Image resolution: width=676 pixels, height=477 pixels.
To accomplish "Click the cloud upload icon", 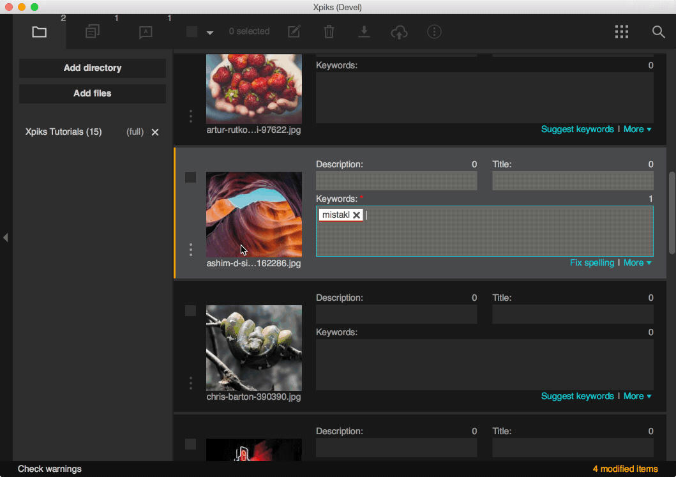I will click(399, 32).
